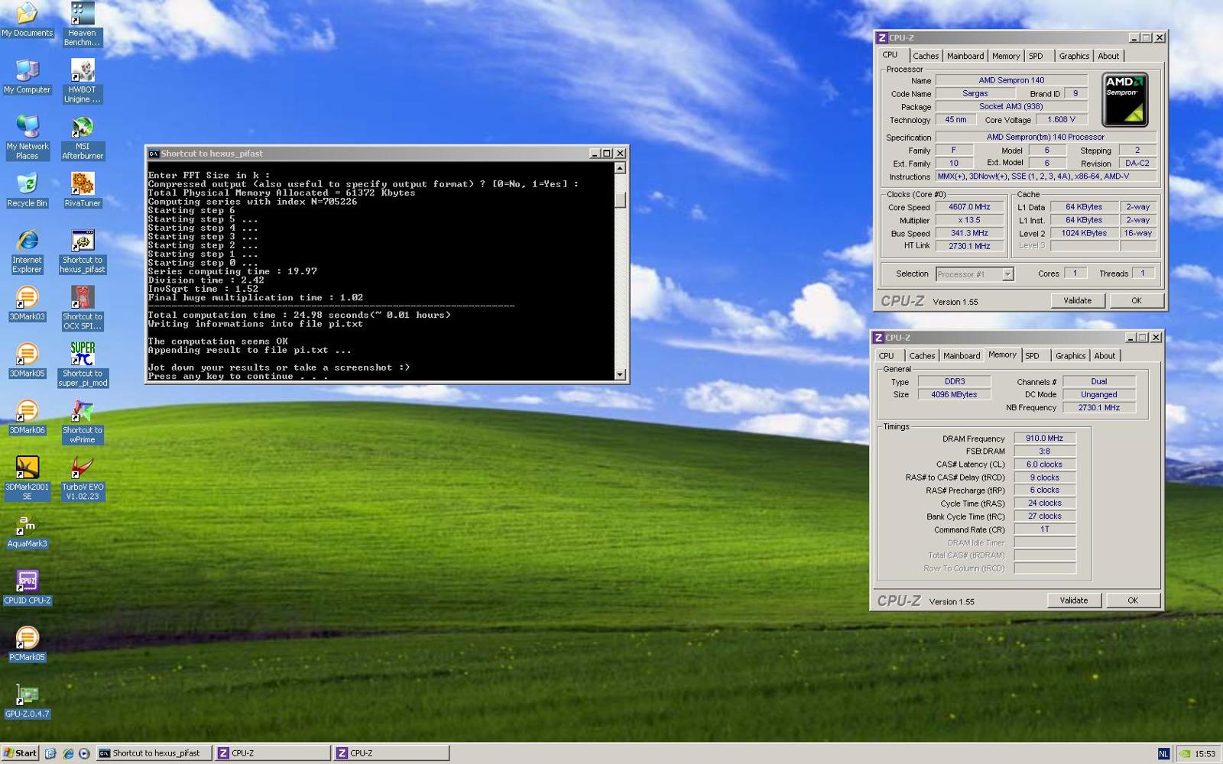This screenshot has width=1223, height=764.
Task: Click the Windows Start button
Action: coord(20,753)
